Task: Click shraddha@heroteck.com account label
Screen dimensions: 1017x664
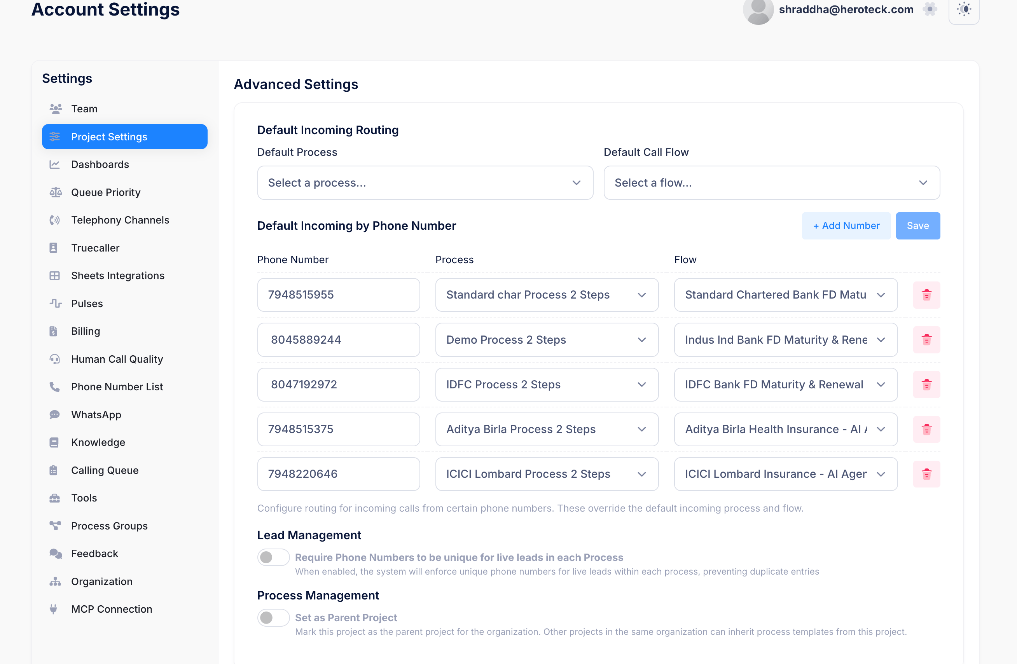Action: (x=846, y=9)
